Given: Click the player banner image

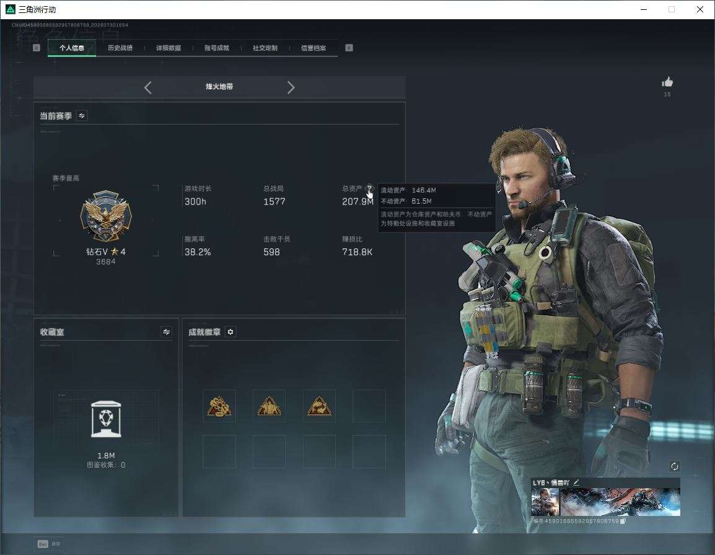Looking at the screenshot, I should 620,502.
